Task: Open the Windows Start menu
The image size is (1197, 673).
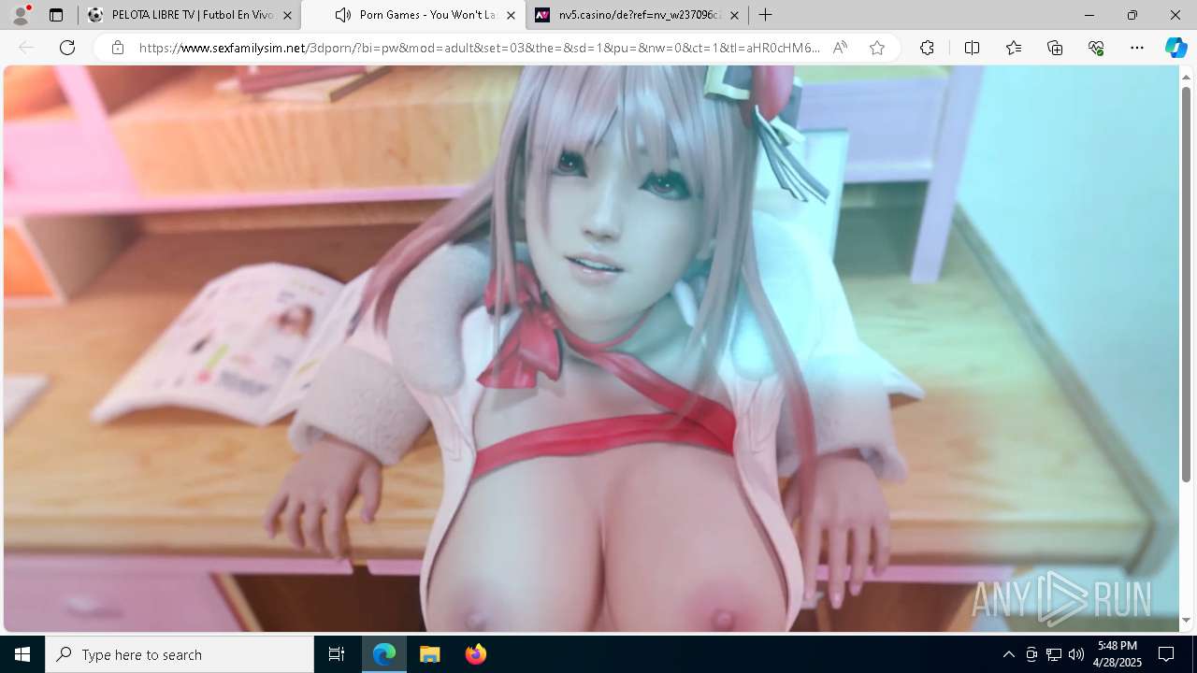Action: tap(22, 654)
